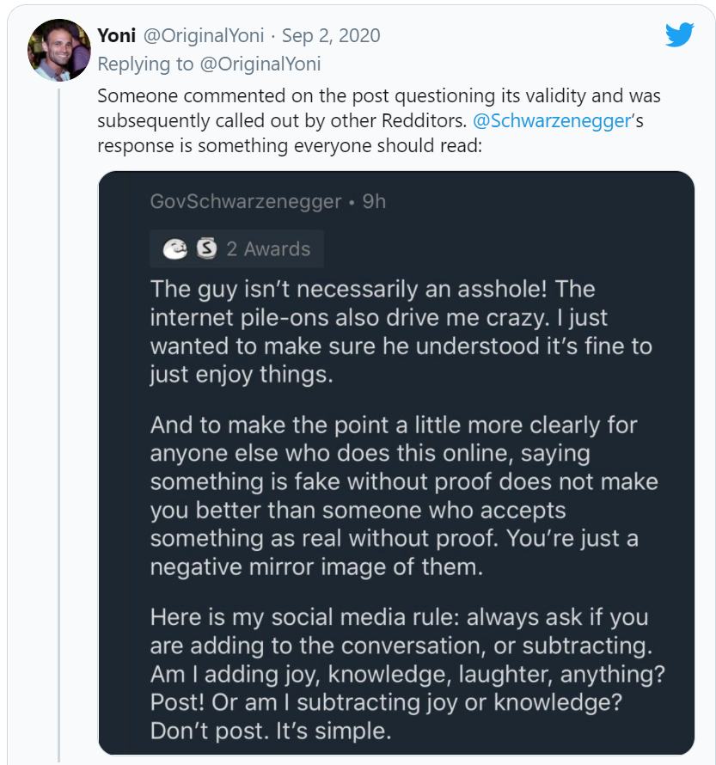716x765 pixels.
Task: Click the 2 Awards badge
Action: (x=236, y=248)
